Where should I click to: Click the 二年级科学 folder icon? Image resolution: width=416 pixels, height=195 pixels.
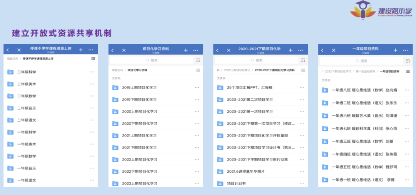tap(10, 72)
